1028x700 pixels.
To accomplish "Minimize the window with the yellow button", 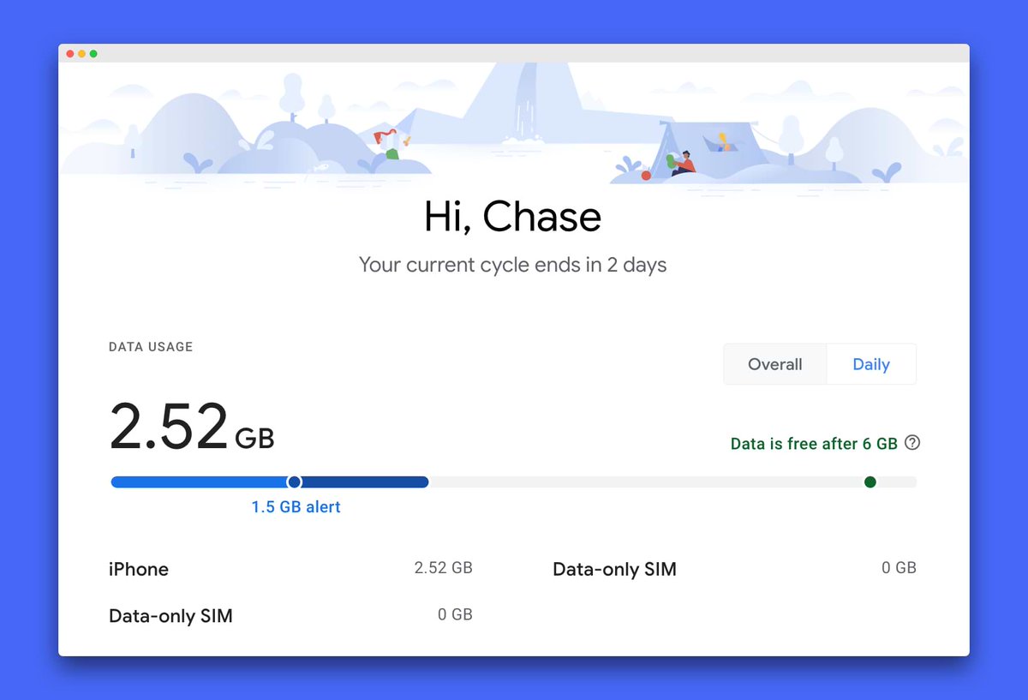I will coord(81,54).
